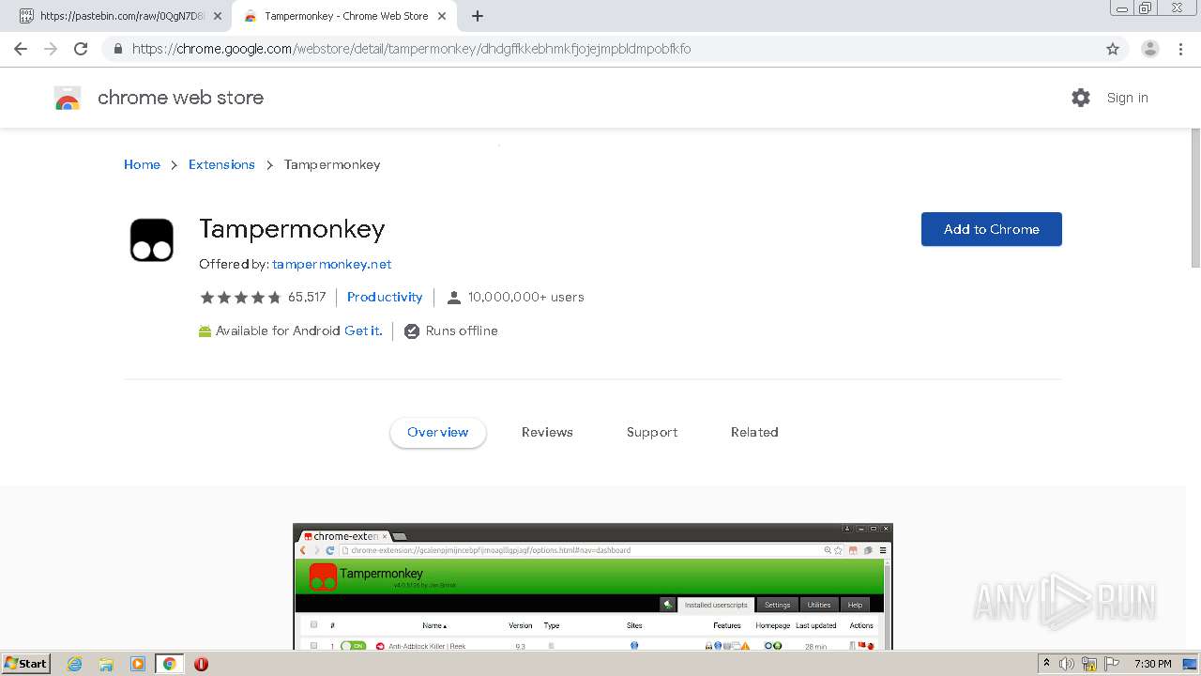The image size is (1201, 676).
Task: Open a new tab with the plus button
Action: click(x=478, y=16)
